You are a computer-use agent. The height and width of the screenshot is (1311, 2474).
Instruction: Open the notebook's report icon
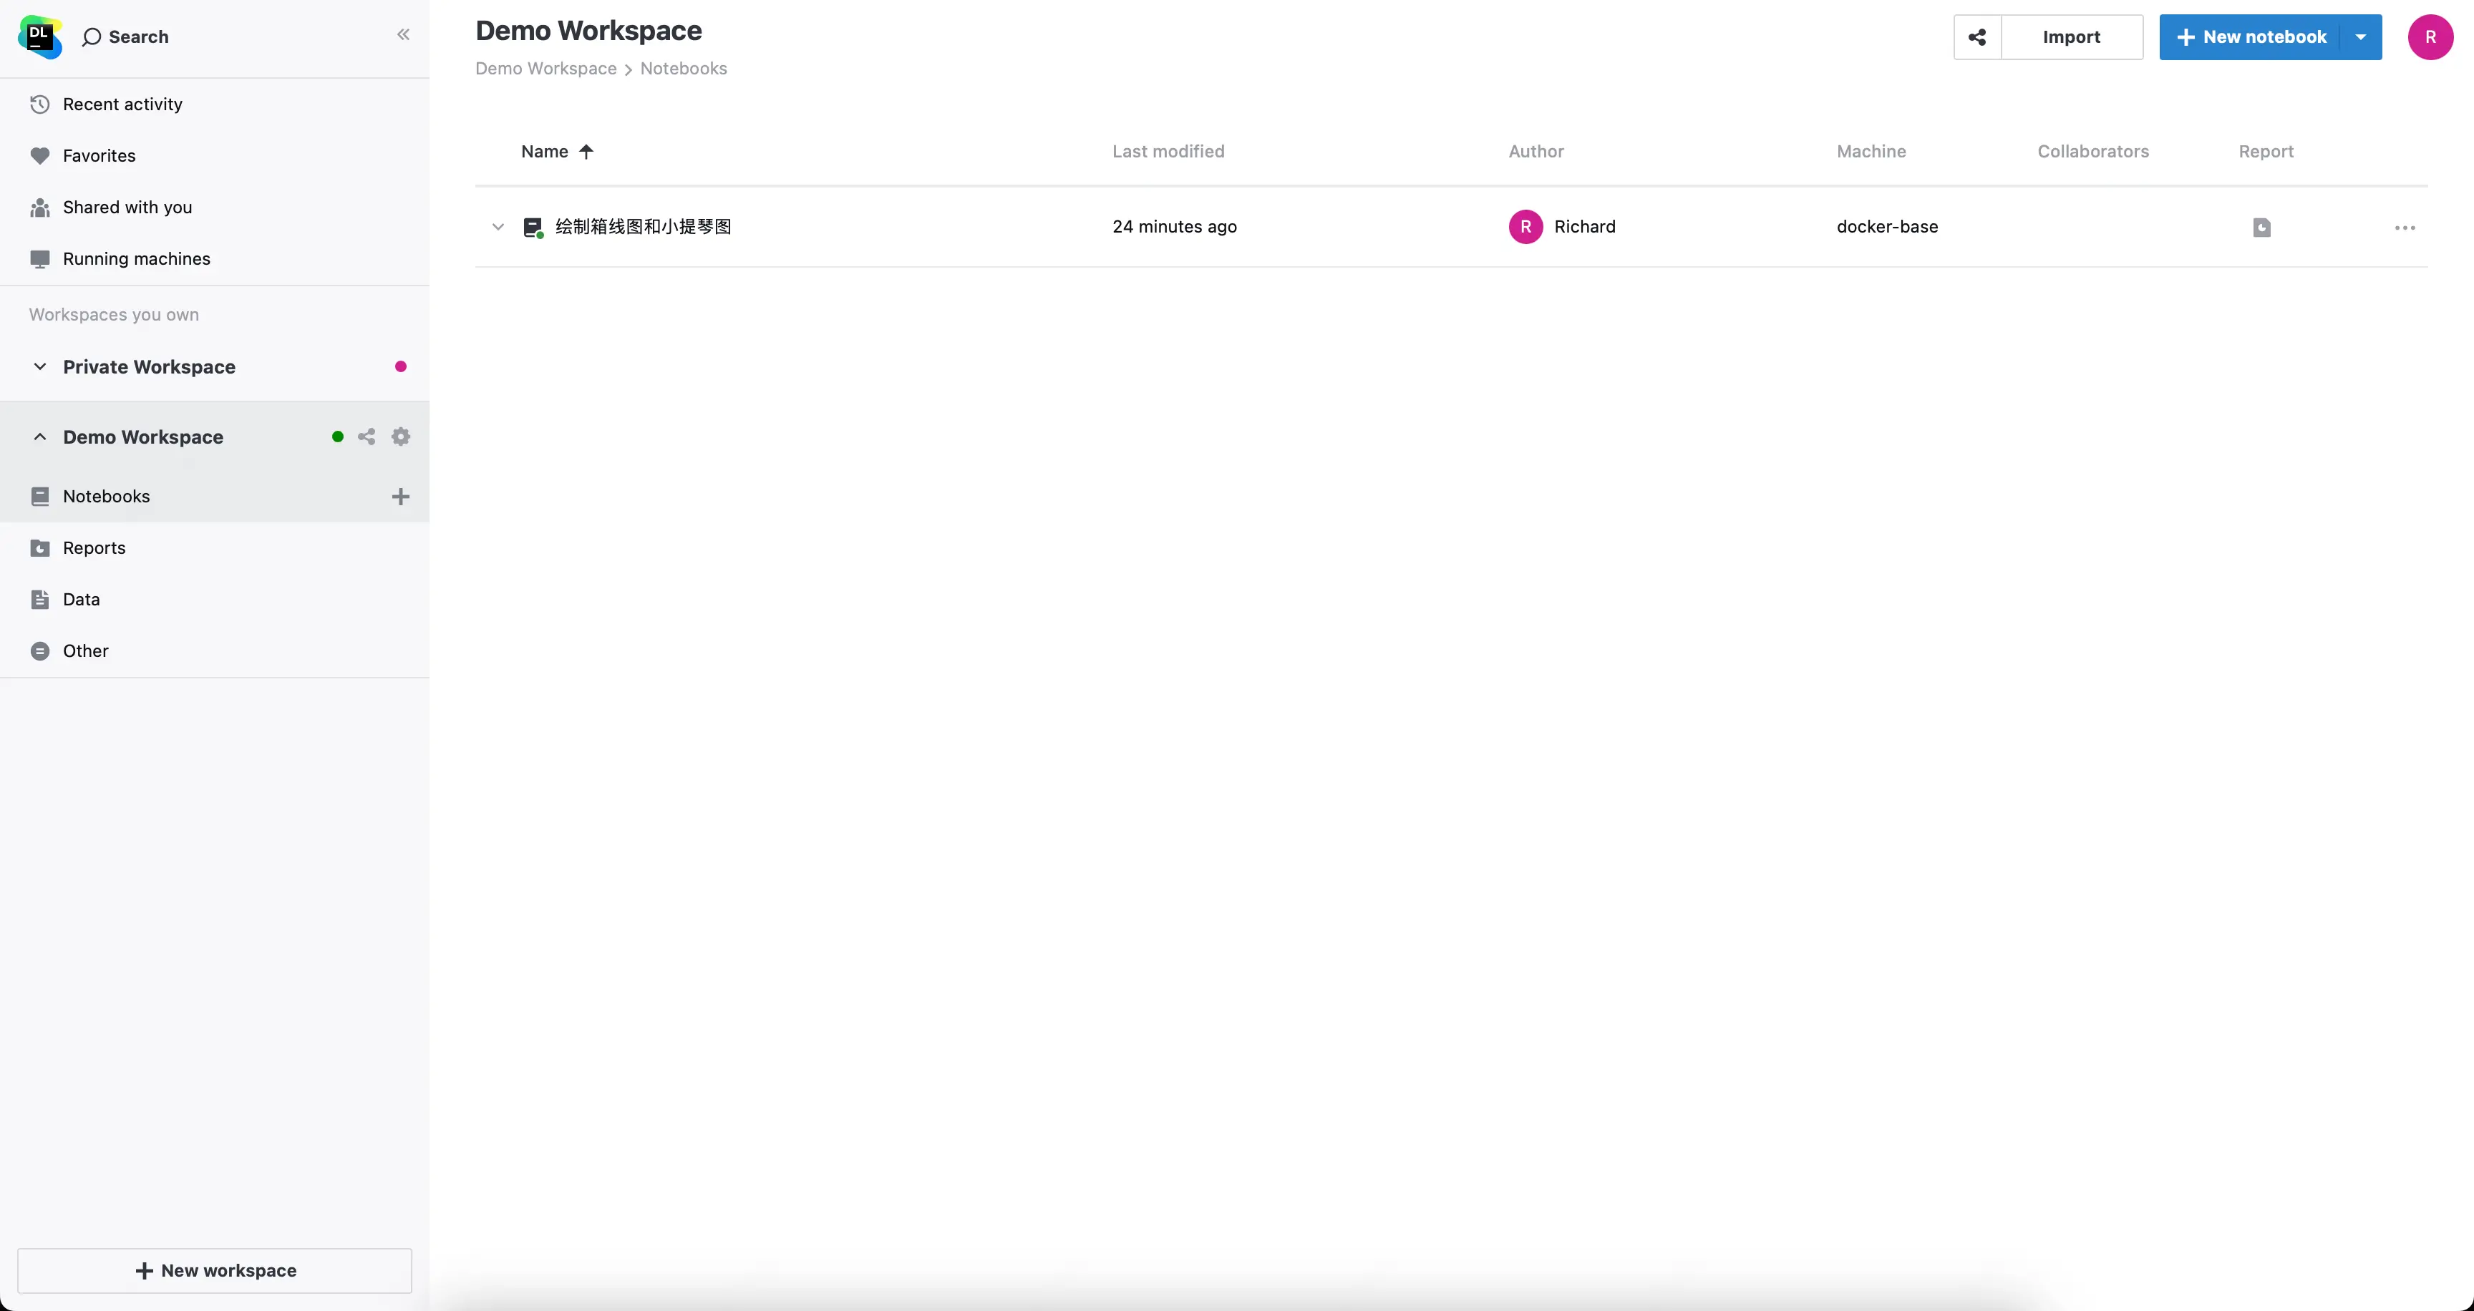pyautogui.click(x=2262, y=228)
